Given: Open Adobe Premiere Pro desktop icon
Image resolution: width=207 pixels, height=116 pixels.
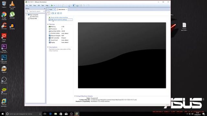Looking at the screenshot, I should point(4,48).
